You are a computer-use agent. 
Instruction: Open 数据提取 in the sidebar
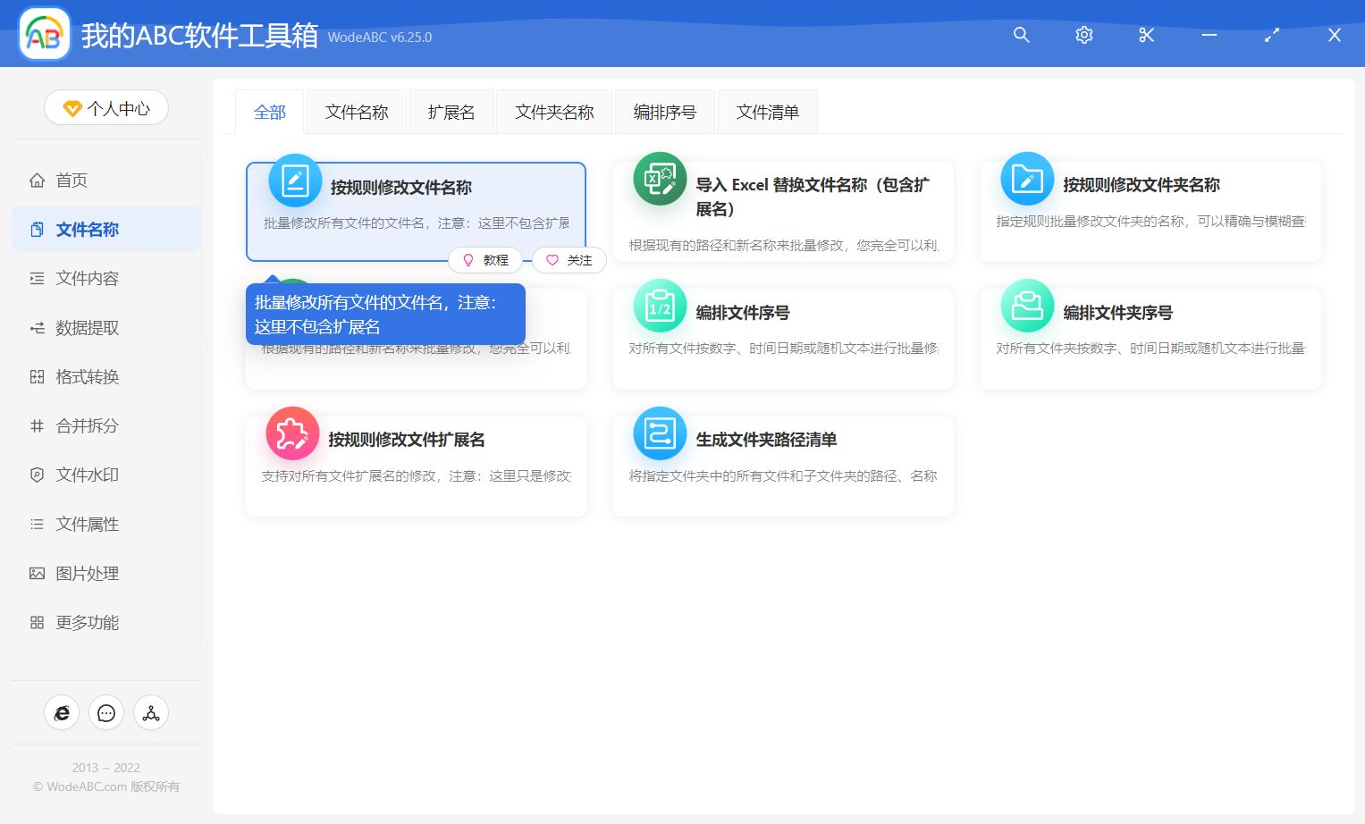pyautogui.click(x=86, y=327)
